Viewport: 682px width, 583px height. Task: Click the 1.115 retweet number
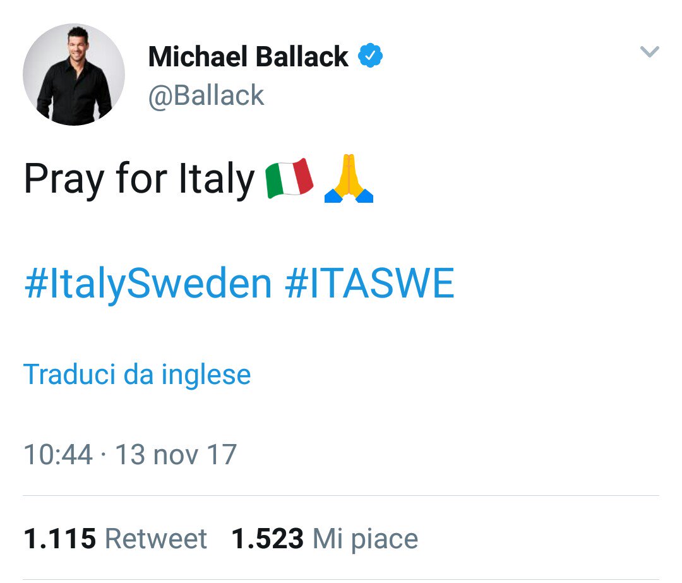coord(59,539)
